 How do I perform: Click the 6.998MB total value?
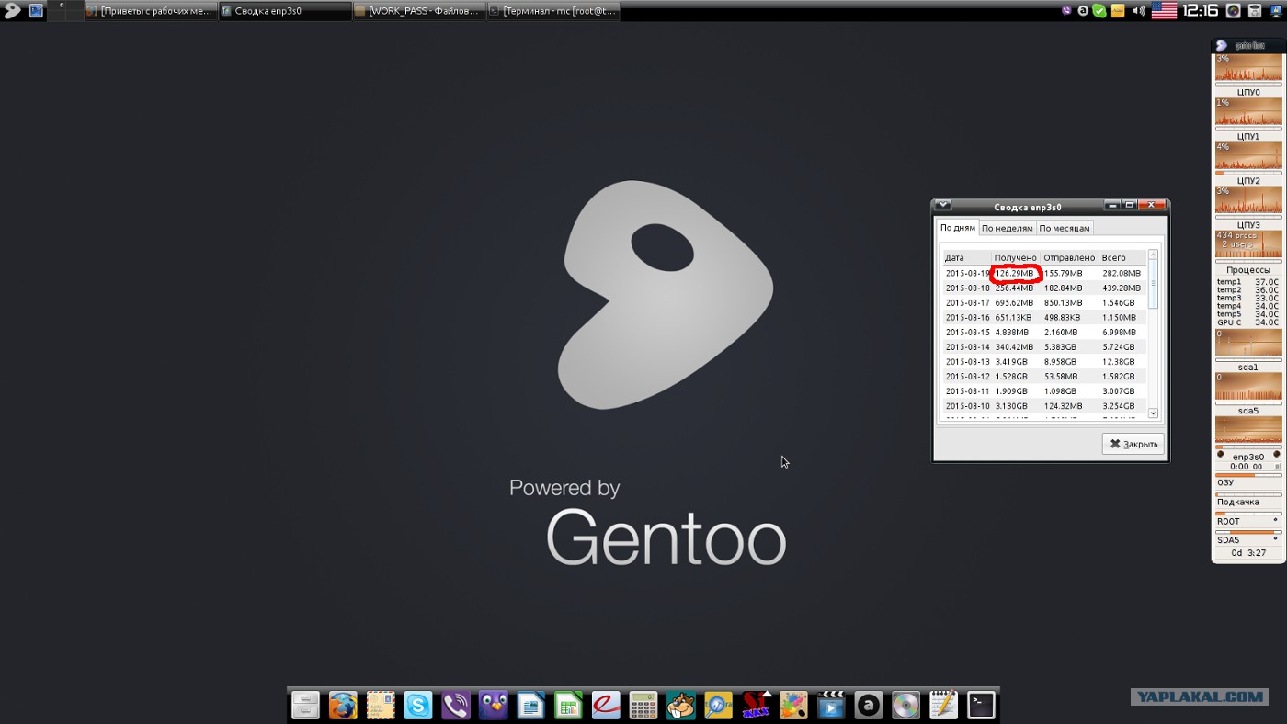coord(1120,332)
